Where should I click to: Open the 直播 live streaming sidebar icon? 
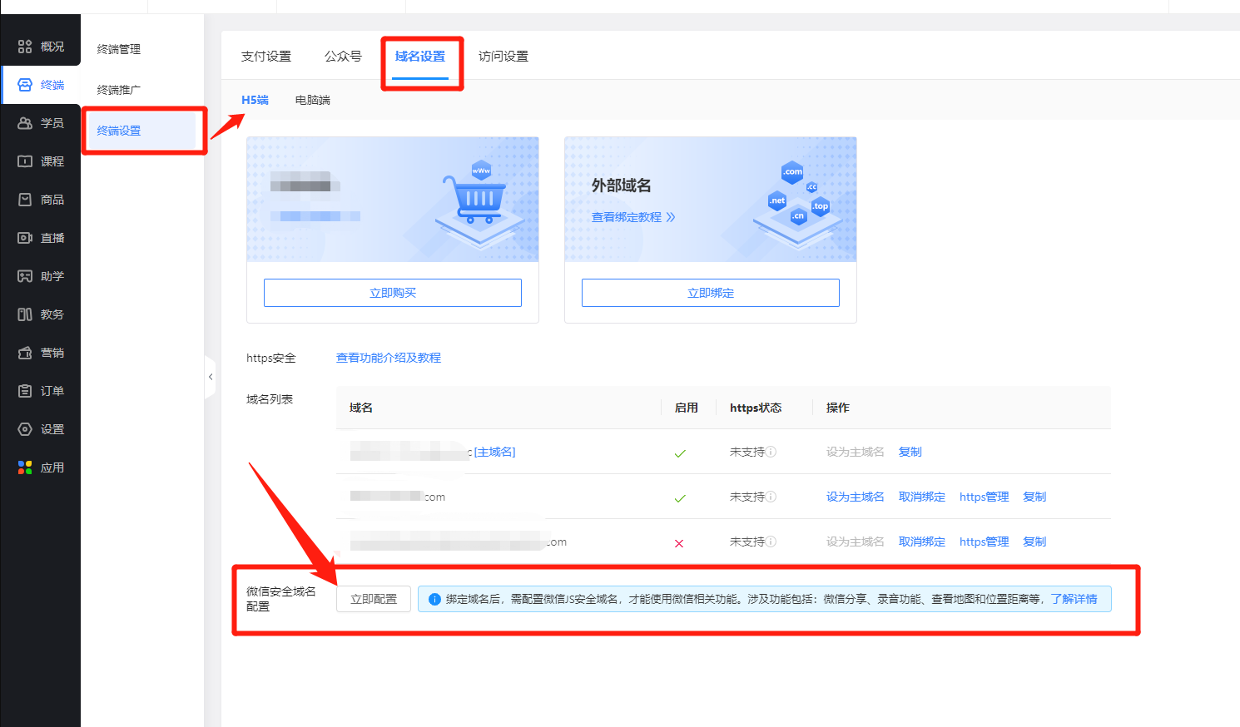tap(25, 238)
